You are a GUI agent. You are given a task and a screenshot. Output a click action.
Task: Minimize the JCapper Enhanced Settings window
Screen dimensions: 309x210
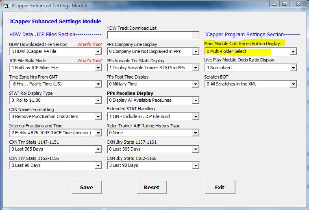pyautogui.click(x=274, y=4)
